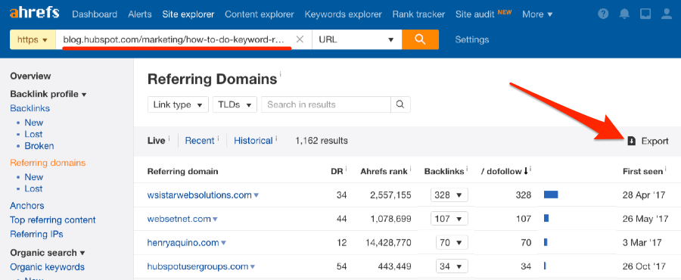Open the Link type filter dropdown
This screenshot has height=280, width=681.
[x=178, y=104]
